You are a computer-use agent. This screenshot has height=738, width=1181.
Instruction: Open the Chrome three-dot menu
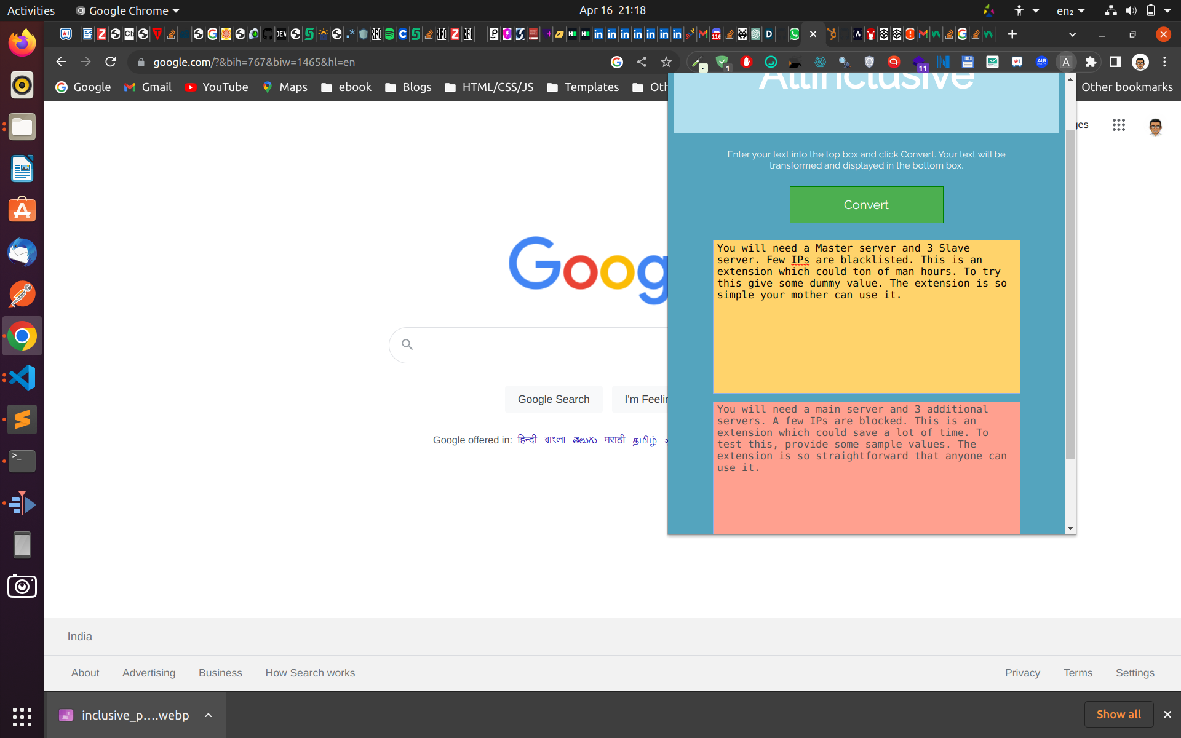click(x=1164, y=62)
